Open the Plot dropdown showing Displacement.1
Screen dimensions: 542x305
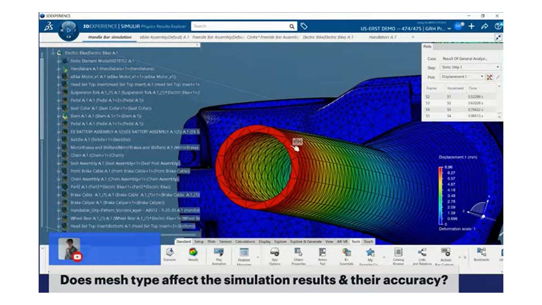pyautogui.click(x=462, y=77)
